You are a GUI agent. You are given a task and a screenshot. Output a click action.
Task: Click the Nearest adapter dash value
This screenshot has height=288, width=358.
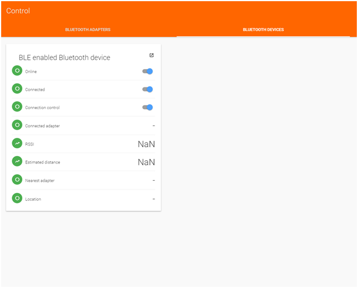click(153, 180)
